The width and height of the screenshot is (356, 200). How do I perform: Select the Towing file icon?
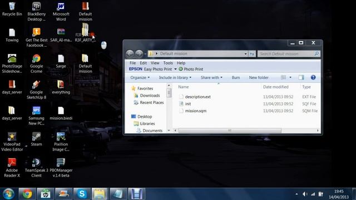(x=12, y=35)
